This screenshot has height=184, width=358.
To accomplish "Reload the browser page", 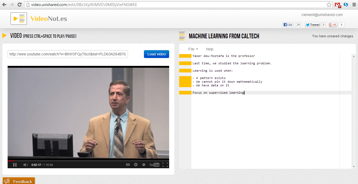I will tap(19, 5).
